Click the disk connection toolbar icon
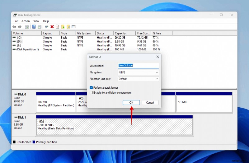249x163 pixels. coord(46,27)
